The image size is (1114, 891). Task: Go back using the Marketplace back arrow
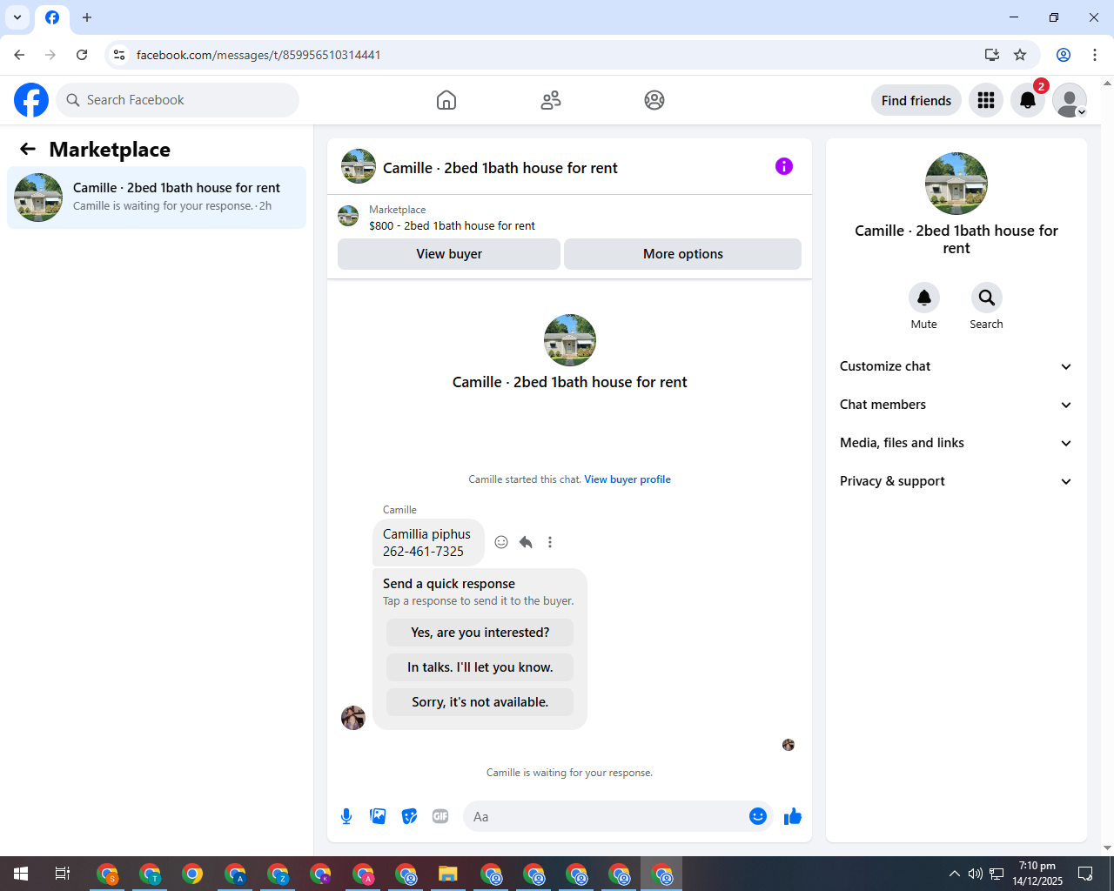[x=28, y=150]
